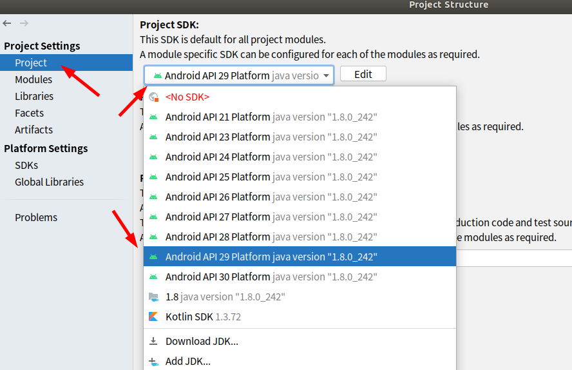Click Android icon beside API 25 Platform
Image resolution: width=572 pixels, height=370 pixels.
click(x=153, y=177)
